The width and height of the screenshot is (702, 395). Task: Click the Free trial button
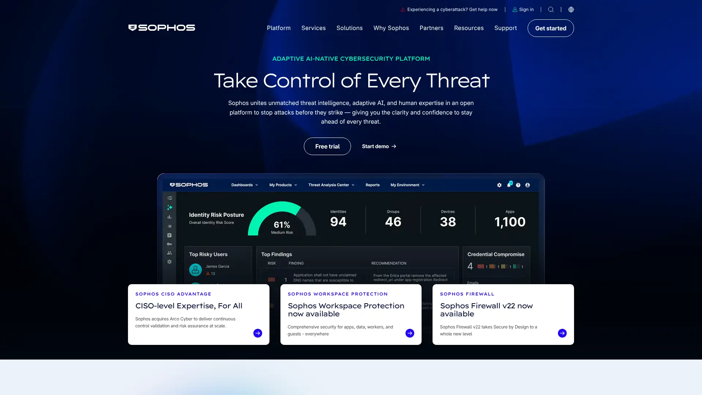[327, 146]
